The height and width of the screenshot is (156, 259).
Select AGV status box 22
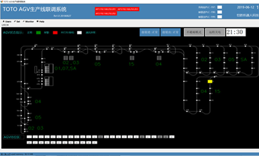coord(154,137)
